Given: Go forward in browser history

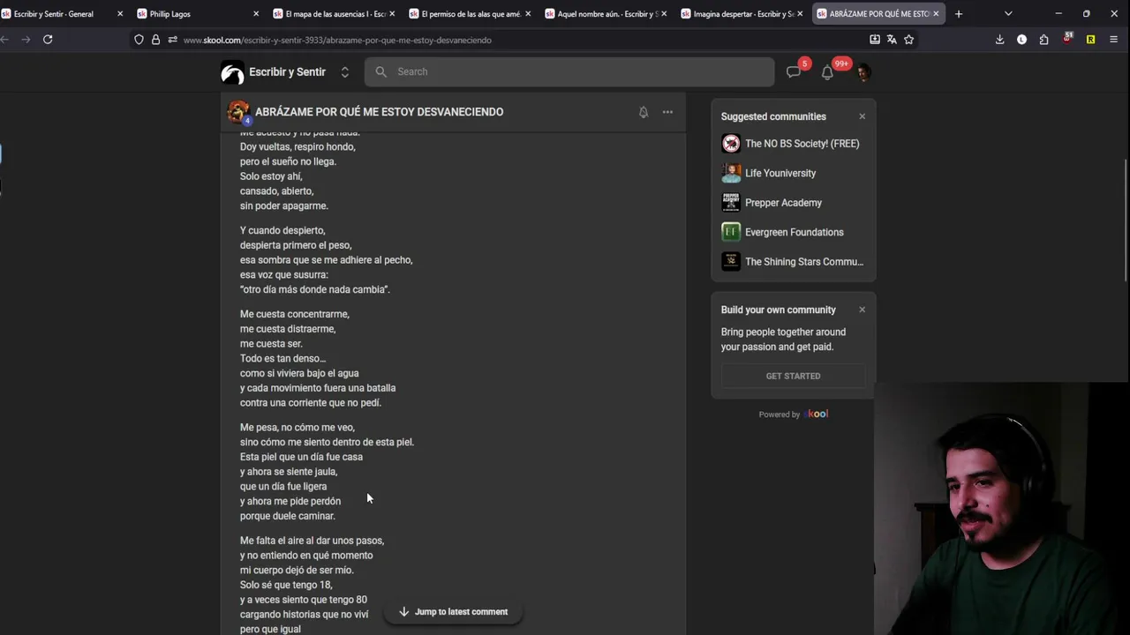Looking at the screenshot, I should point(25,40).
